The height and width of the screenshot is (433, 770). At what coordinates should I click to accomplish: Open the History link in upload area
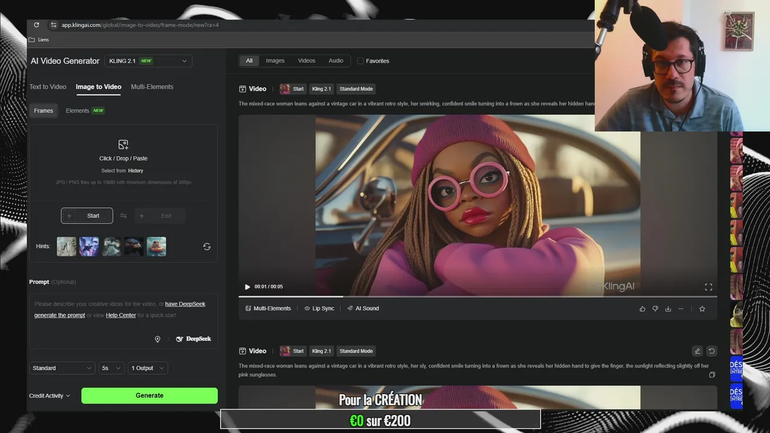tap(135, 171)
